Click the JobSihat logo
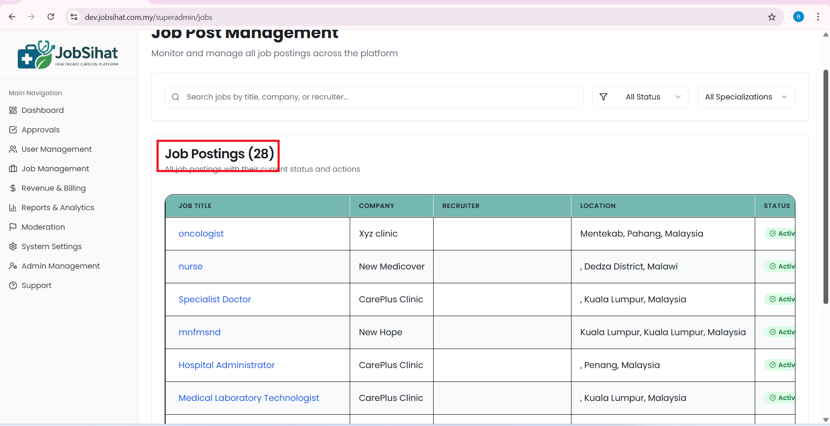This screenshot has width=830, height=426. click(68, 55)
